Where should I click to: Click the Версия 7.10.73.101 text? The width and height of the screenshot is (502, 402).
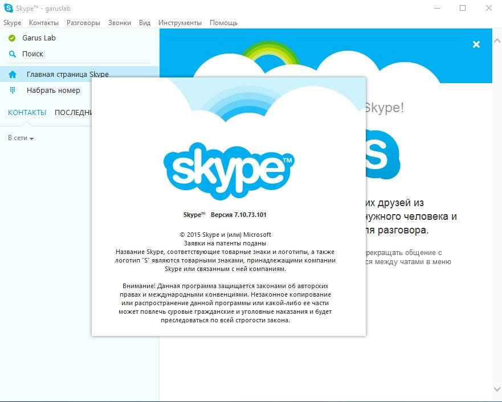pos(239,215)
